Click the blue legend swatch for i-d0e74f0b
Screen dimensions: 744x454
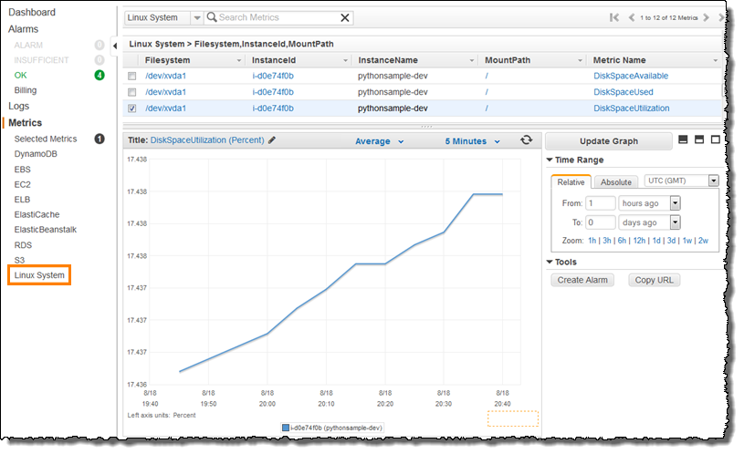286,427
